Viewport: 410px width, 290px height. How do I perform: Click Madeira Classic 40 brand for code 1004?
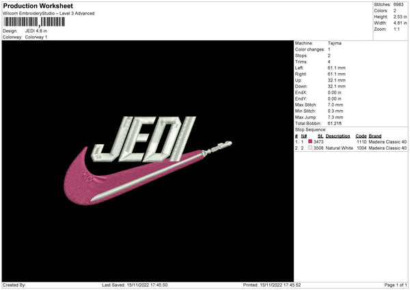click(387, 148)
